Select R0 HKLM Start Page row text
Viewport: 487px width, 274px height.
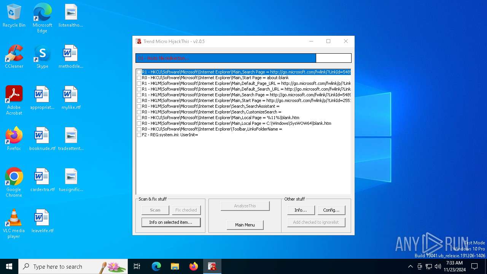tap(247, 100)
